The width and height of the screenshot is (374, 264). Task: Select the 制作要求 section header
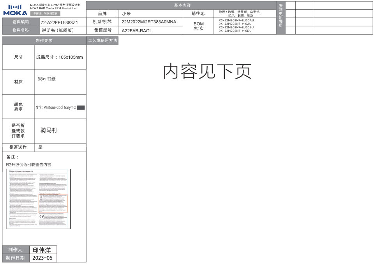coord(44,40)
